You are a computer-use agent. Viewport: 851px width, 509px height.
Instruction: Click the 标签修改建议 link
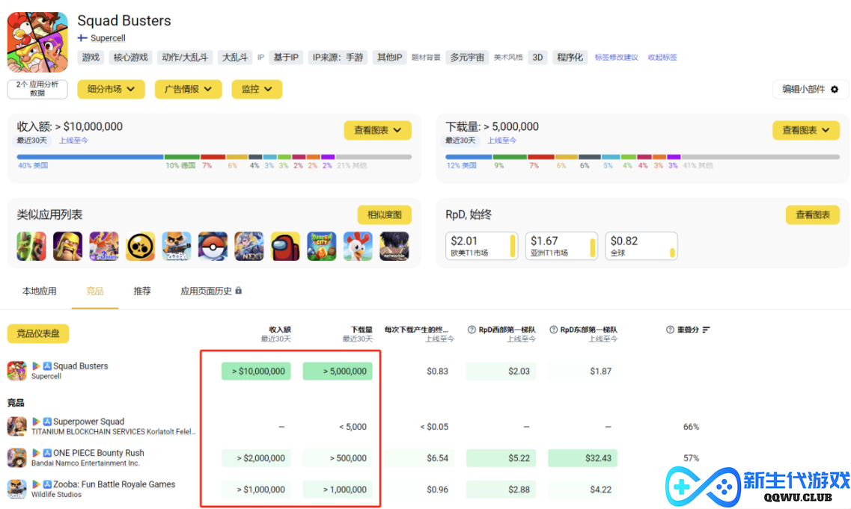pyautogui.click(x=616, y=58)
